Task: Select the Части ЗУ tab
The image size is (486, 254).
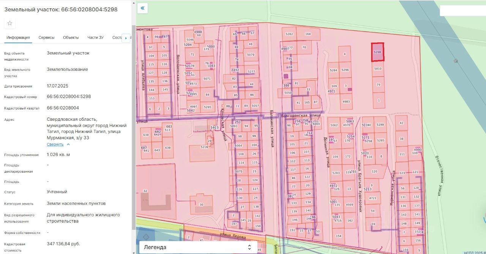Action: pyautogui.click(x=95, y=37)
